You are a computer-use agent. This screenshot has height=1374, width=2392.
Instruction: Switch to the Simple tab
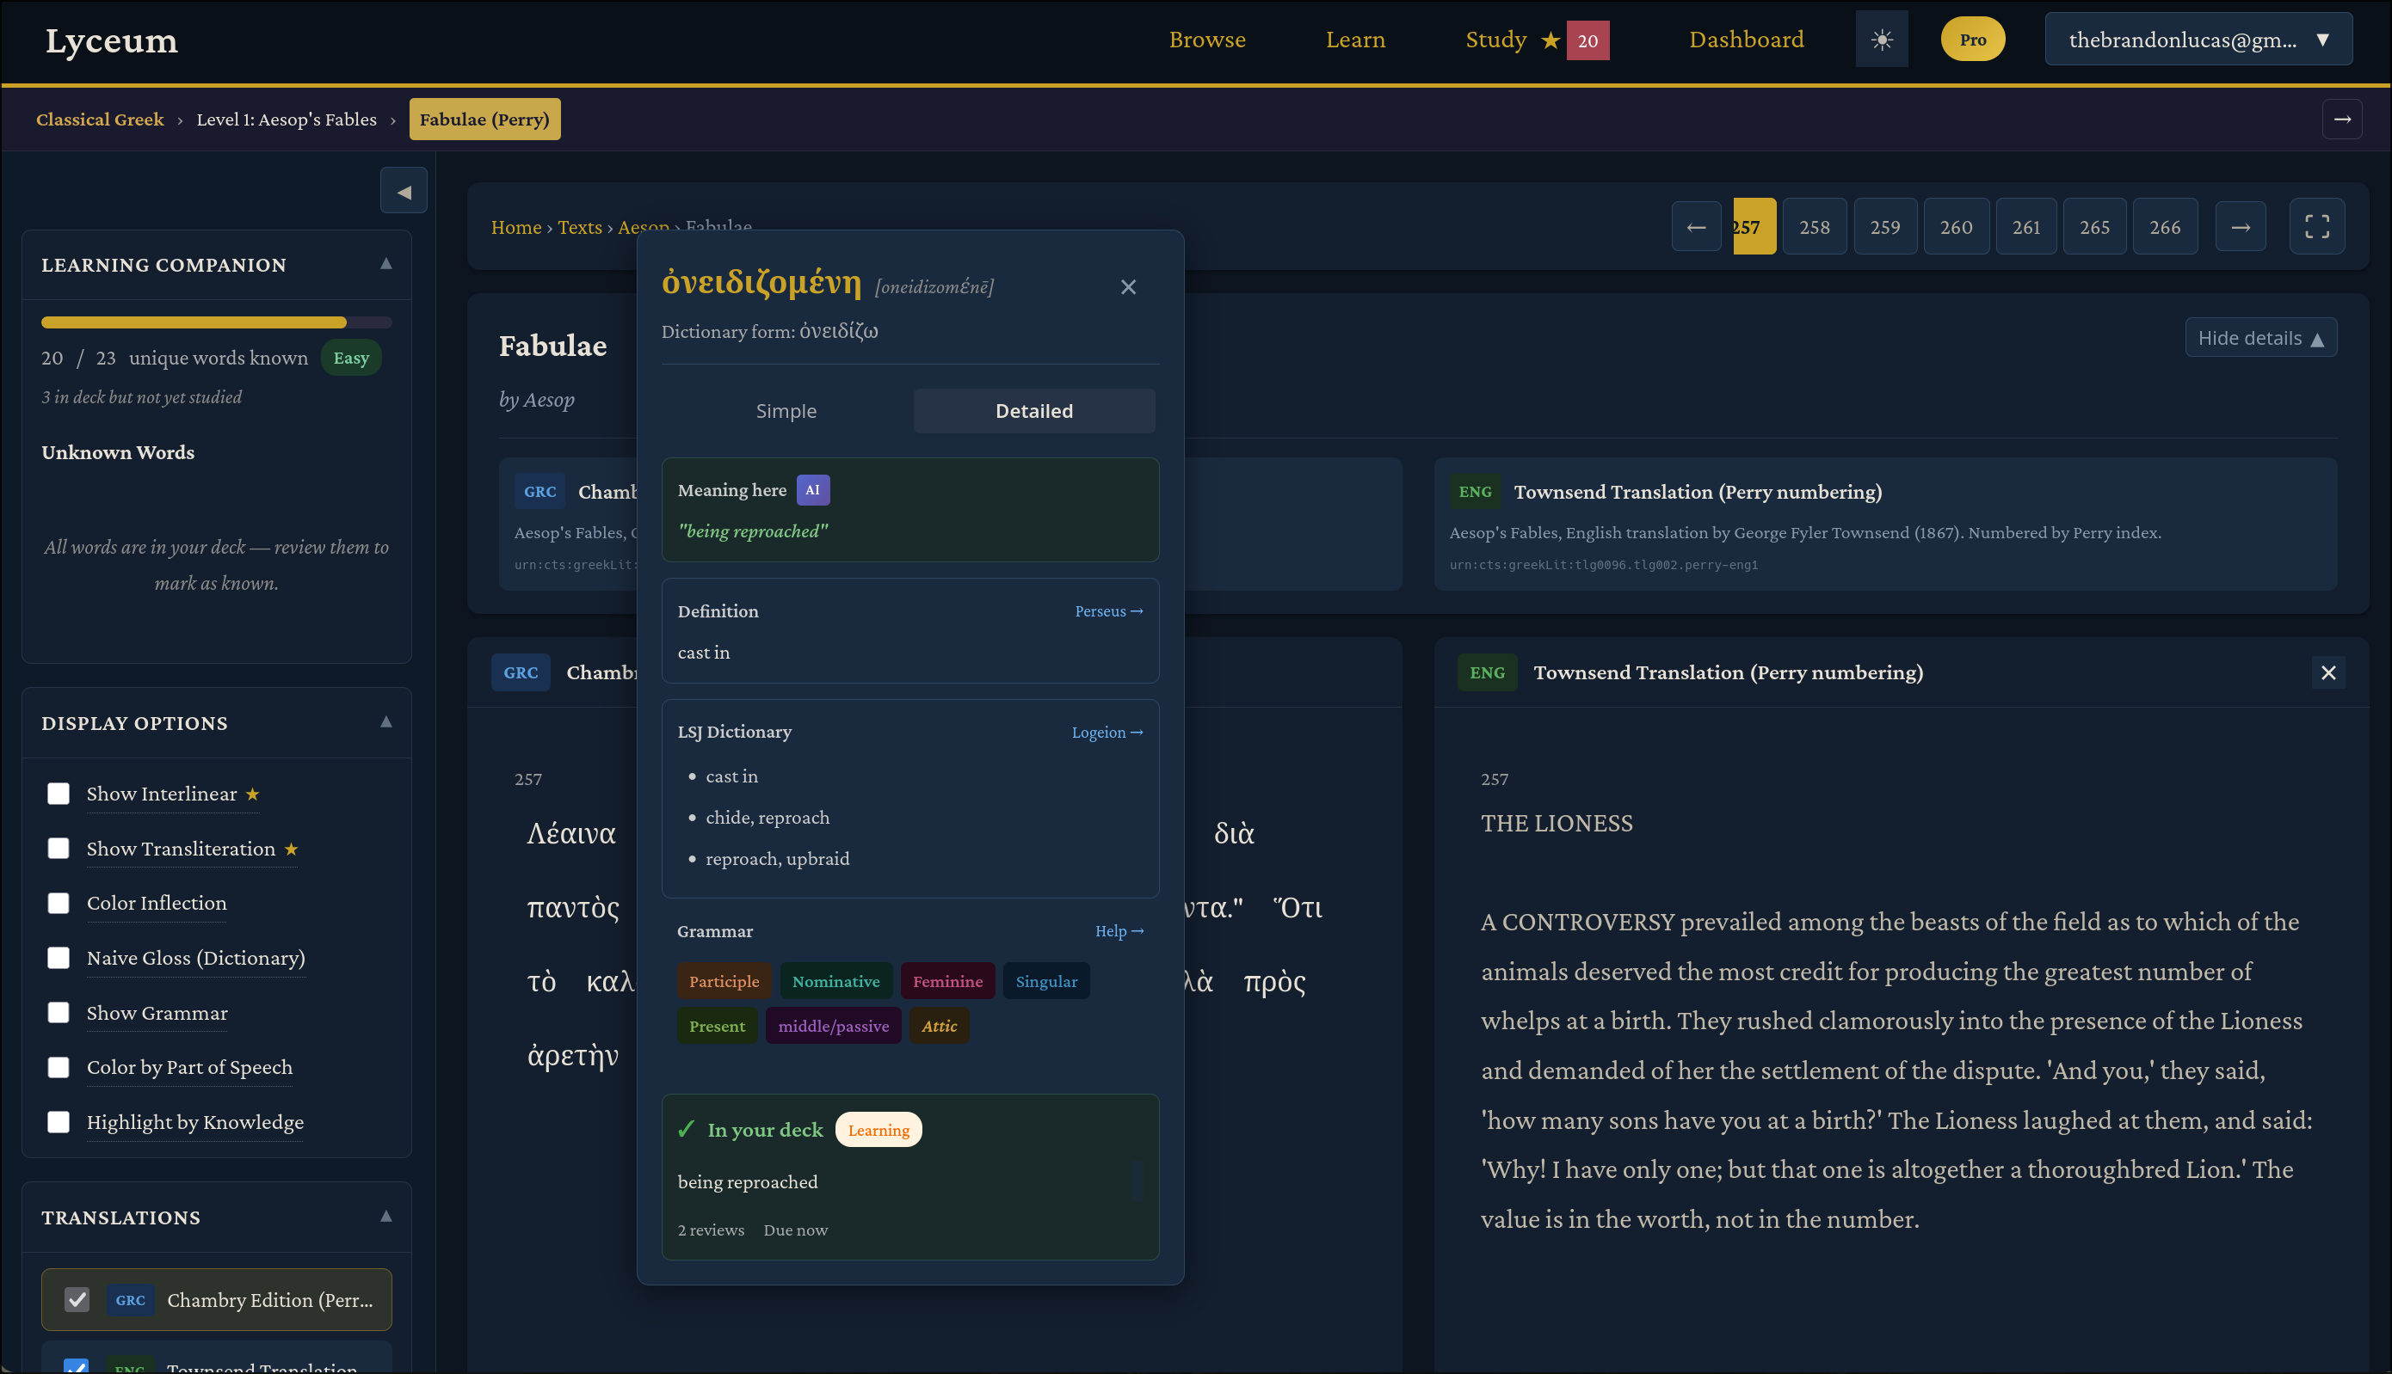click(x=786, y=410)
